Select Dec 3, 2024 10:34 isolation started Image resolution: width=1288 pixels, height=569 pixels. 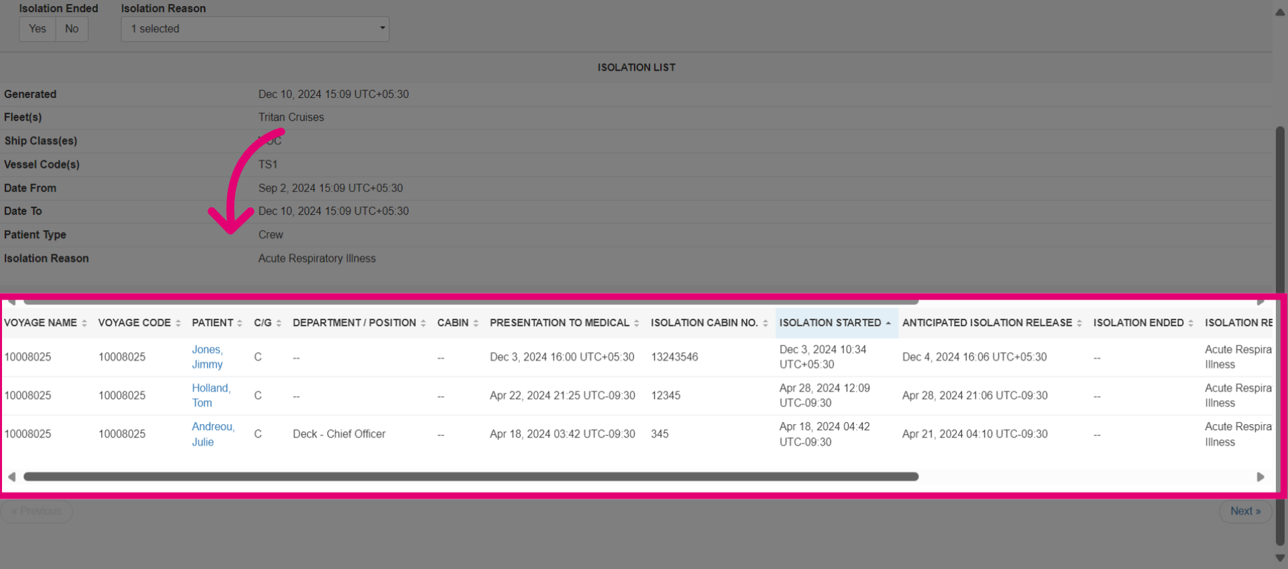point(823,357)
